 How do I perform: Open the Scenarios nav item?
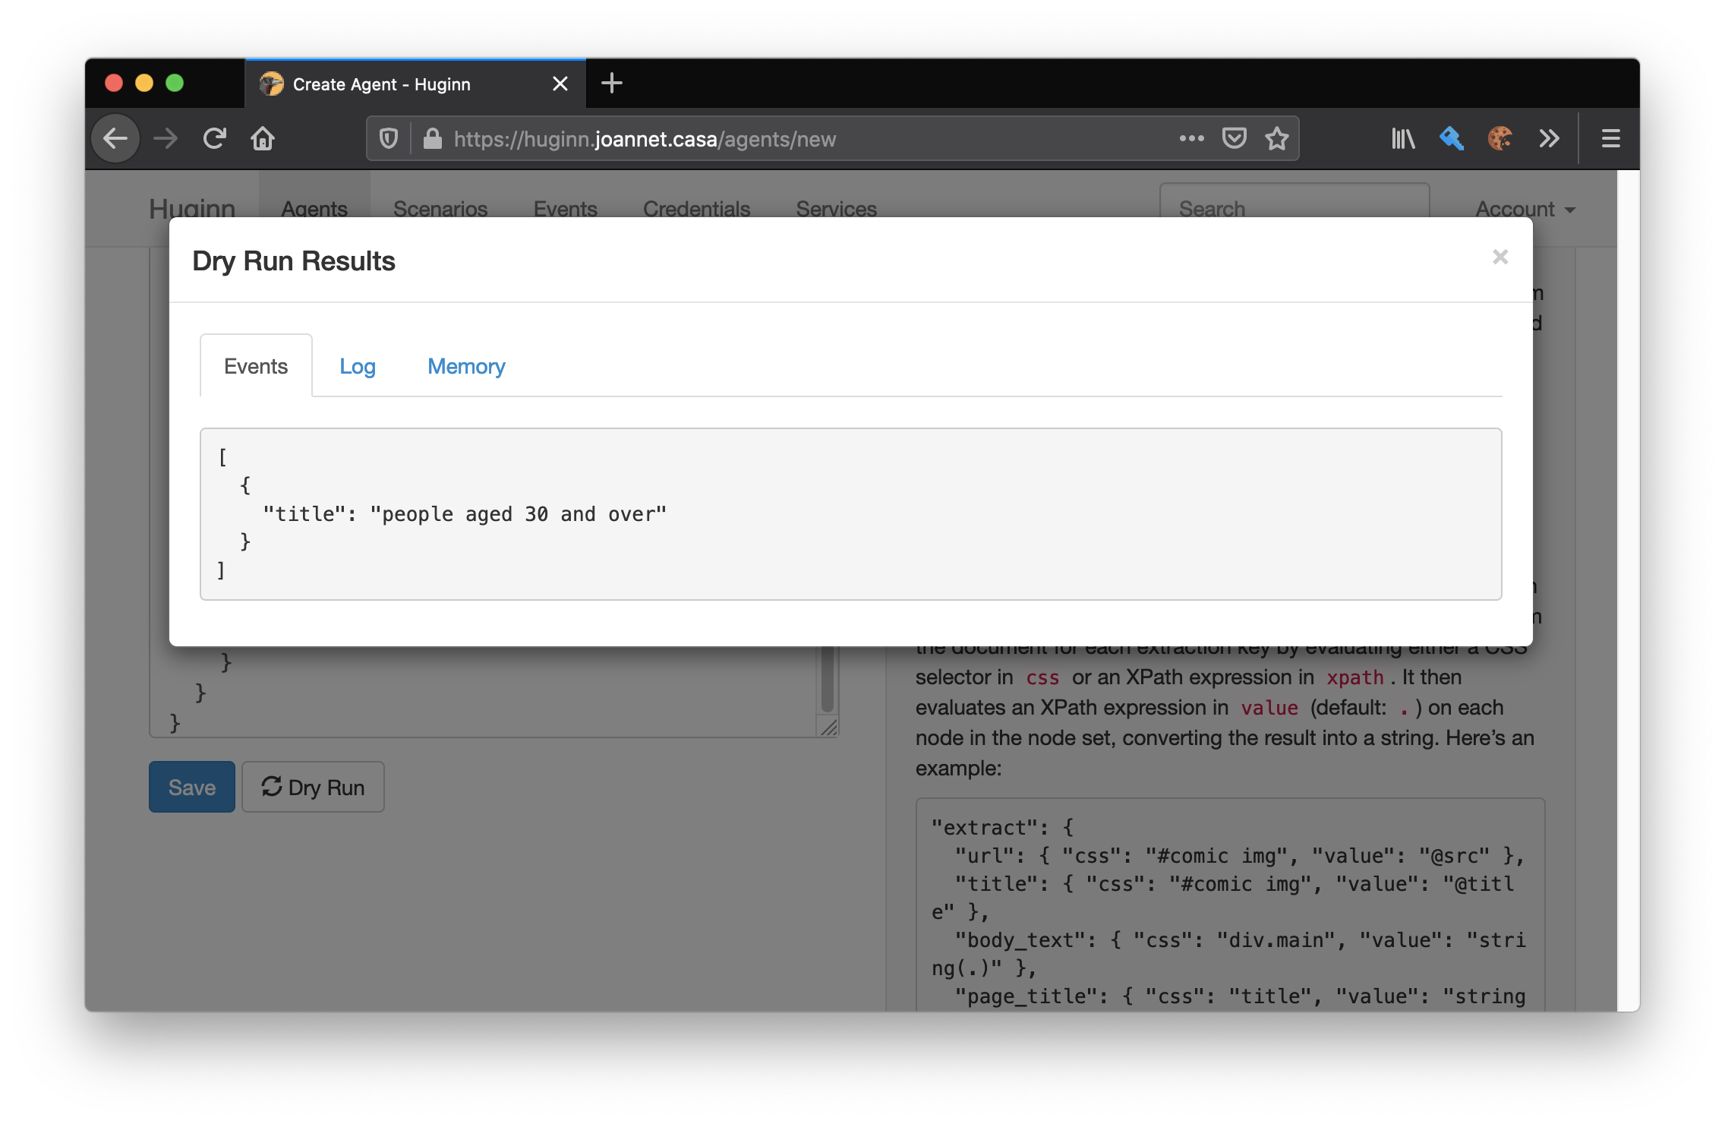click(x=440, y=208)
